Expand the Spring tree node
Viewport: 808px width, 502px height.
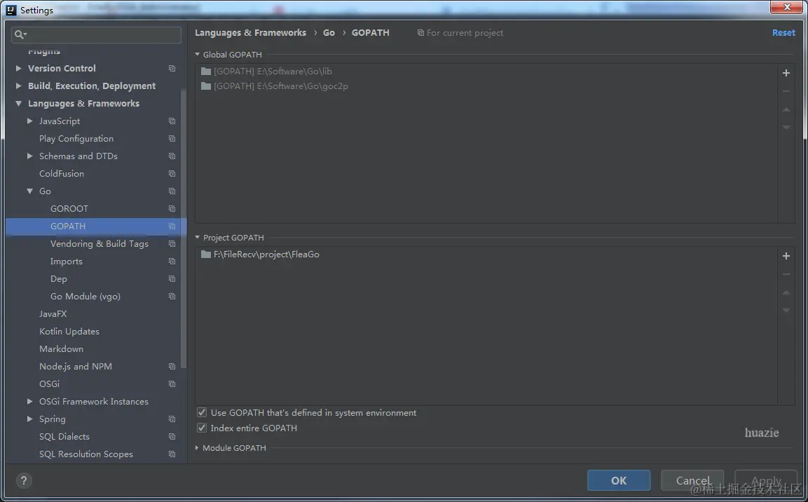click(30, 419)
